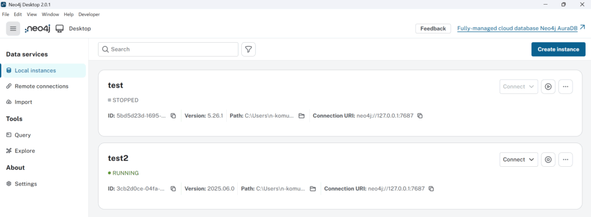This screenshot has width=591, height=217.
Task: Copy test2 connection URI
Action: click(431, 189)
